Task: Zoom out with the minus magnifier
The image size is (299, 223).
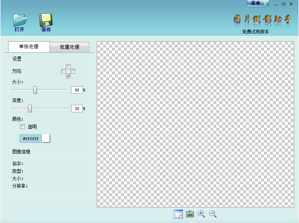Action: click(x=213, y=214)
